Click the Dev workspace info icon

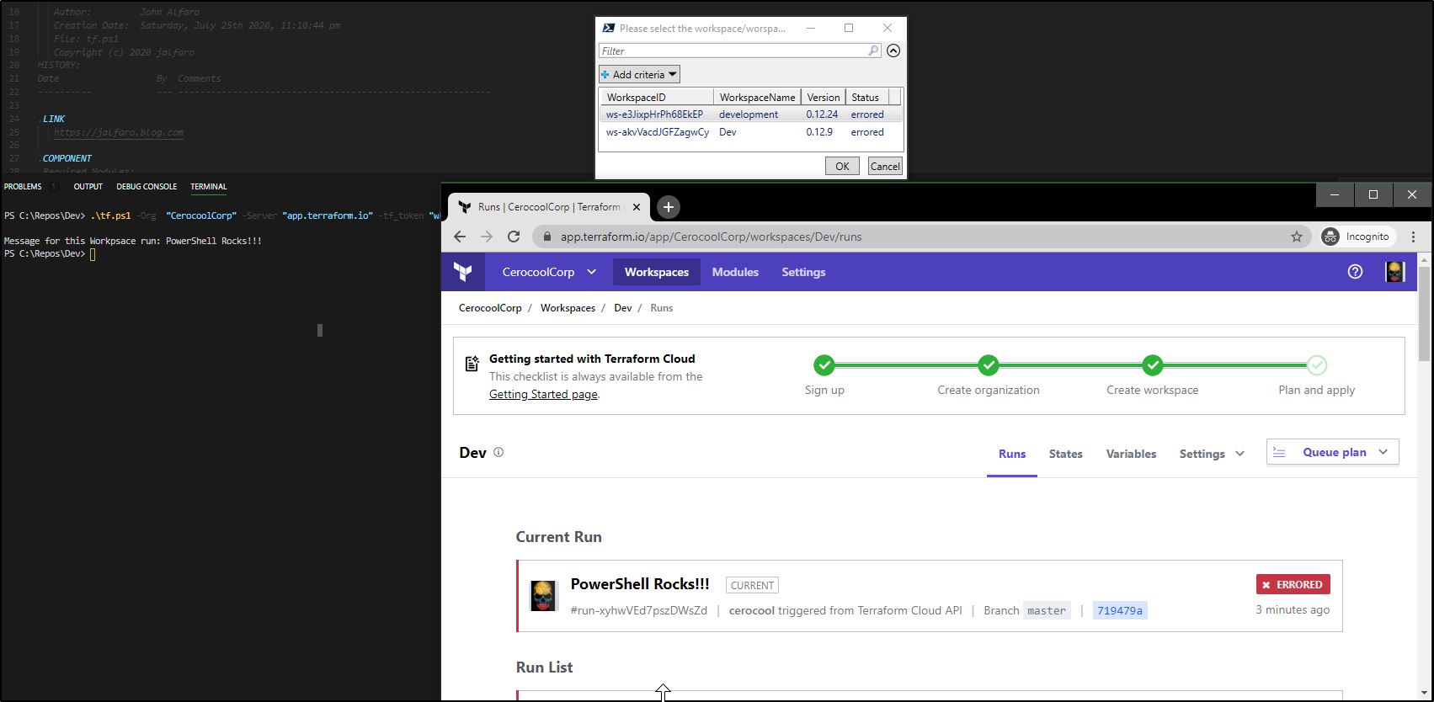click(498, 452)
